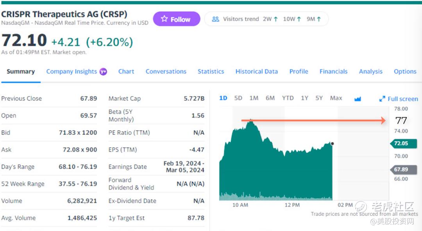
Task: Open the Historical Data tab
Action: coord(256,72)
